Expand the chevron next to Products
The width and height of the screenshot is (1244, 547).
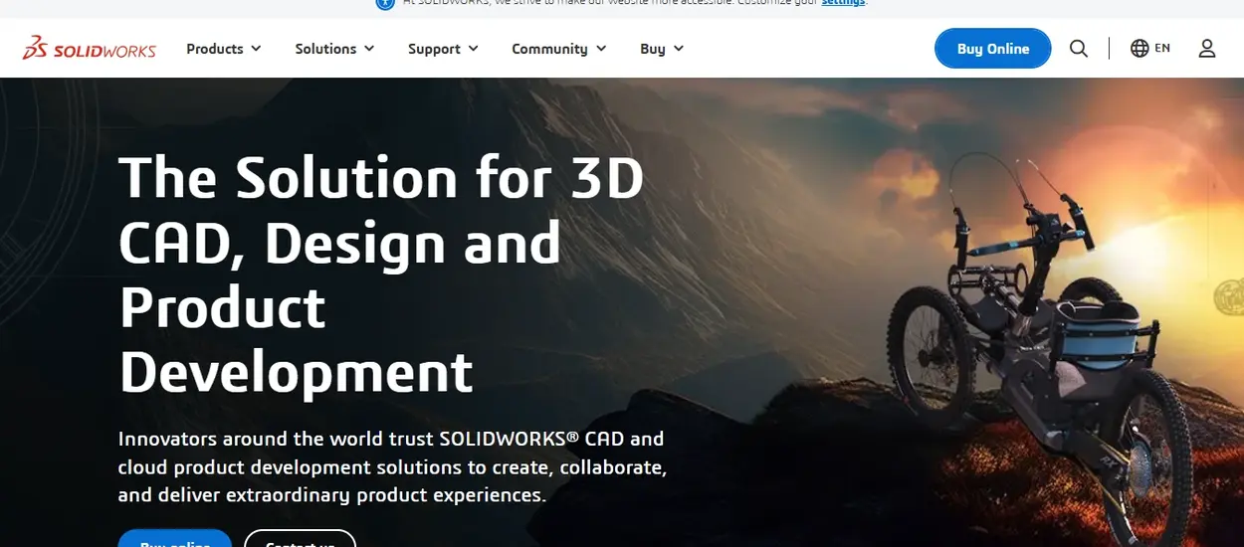256,49
